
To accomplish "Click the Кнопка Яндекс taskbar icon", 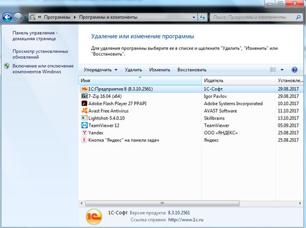I will (84, 140).
